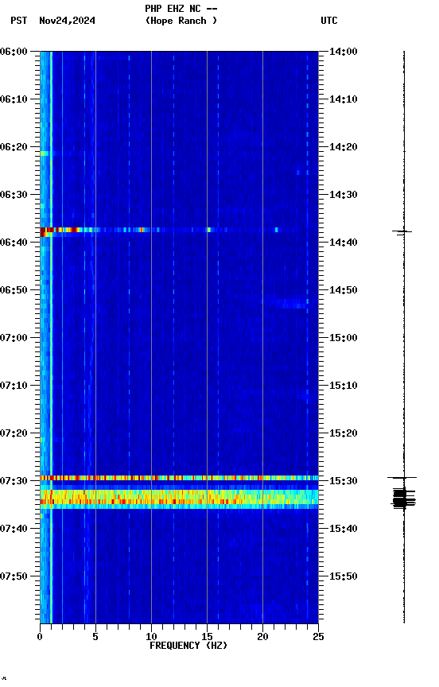Click the seismogram spike near 14:38 UTC
The image size is (439, 687).
coord(402,232)
